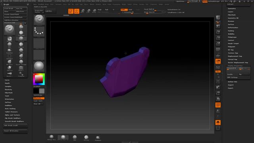Select Scale gizmo button in top shelf
The width and height of the screenshot is (254, 143).
89,11
